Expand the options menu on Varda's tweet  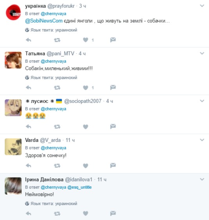click(202, 140)
